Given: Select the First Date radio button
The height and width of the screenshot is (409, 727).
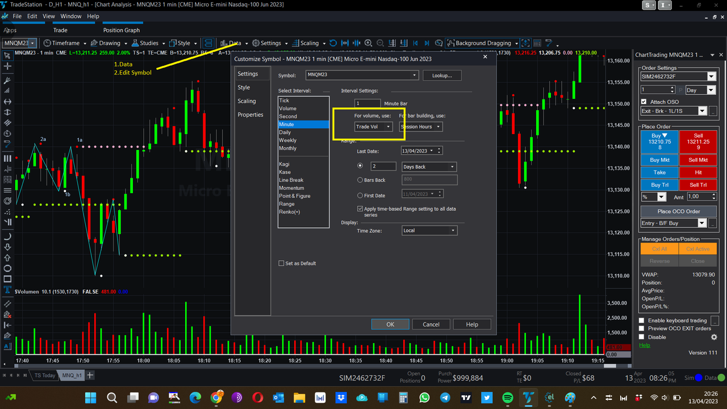Looking at the screenshot, I should [360, 195].
